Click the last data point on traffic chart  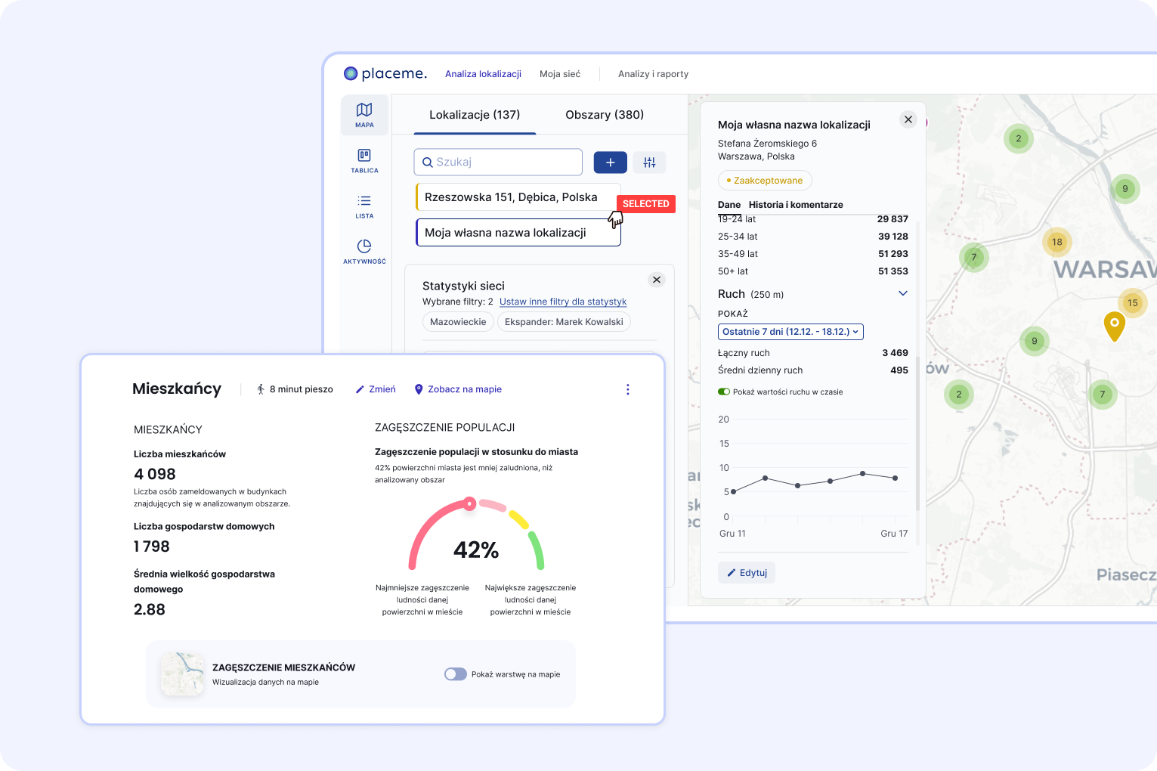coord(896,478)
